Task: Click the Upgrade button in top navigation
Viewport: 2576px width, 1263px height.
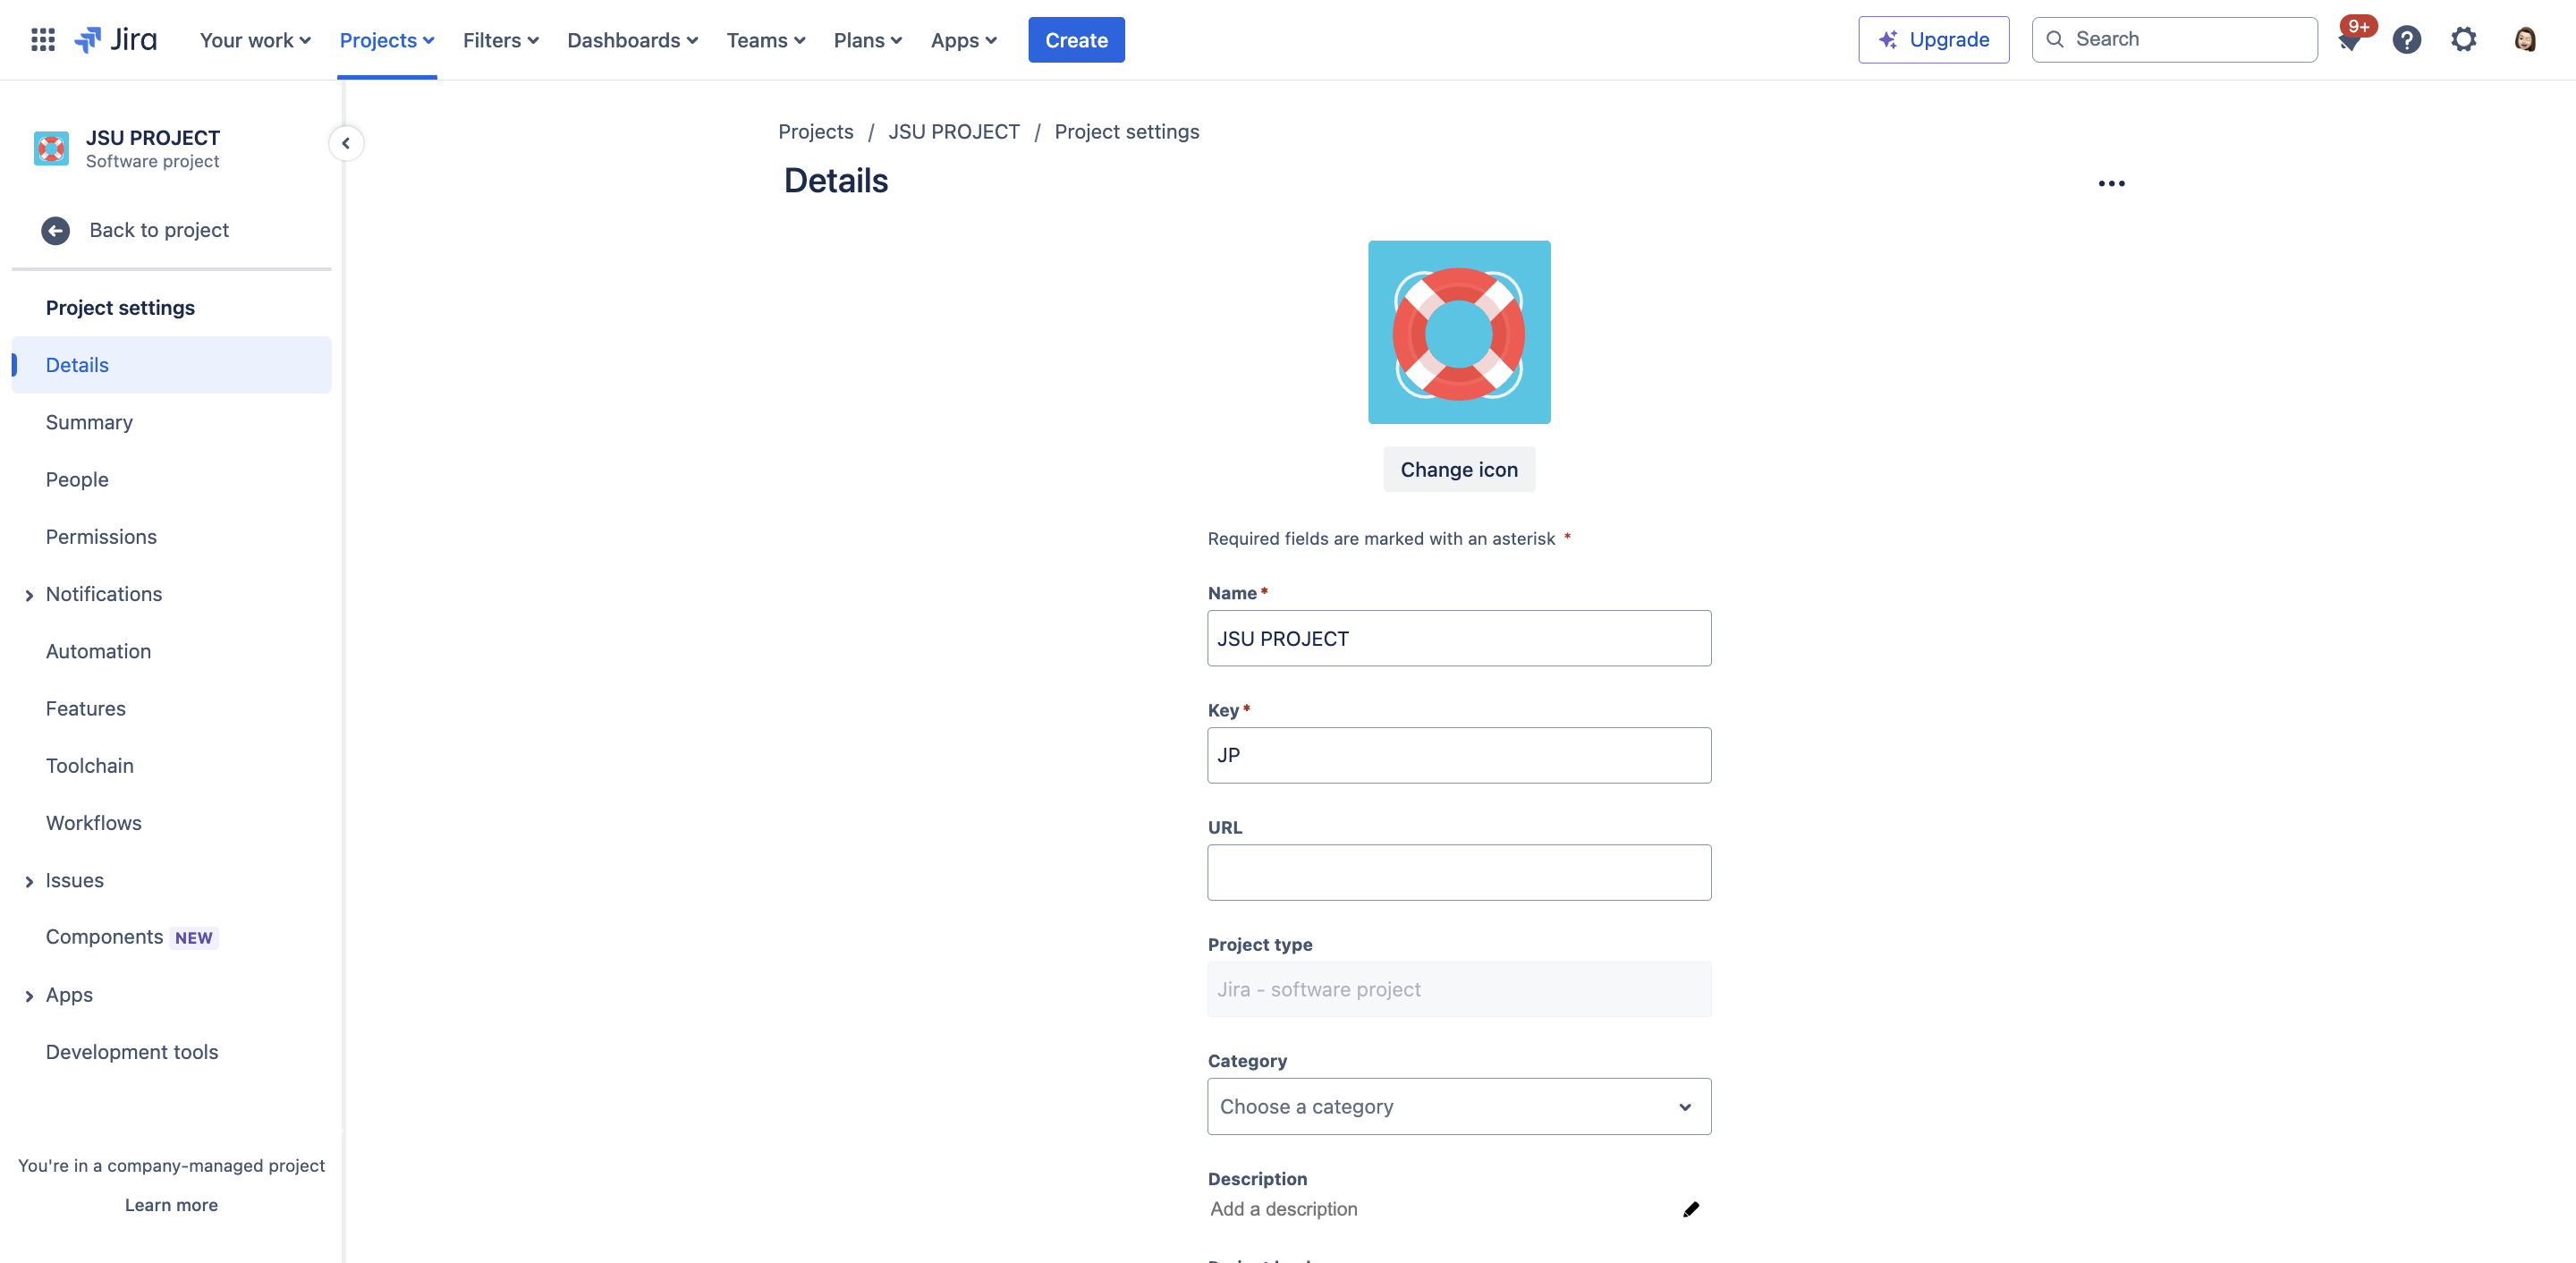Action: [x=1934, y=39]
